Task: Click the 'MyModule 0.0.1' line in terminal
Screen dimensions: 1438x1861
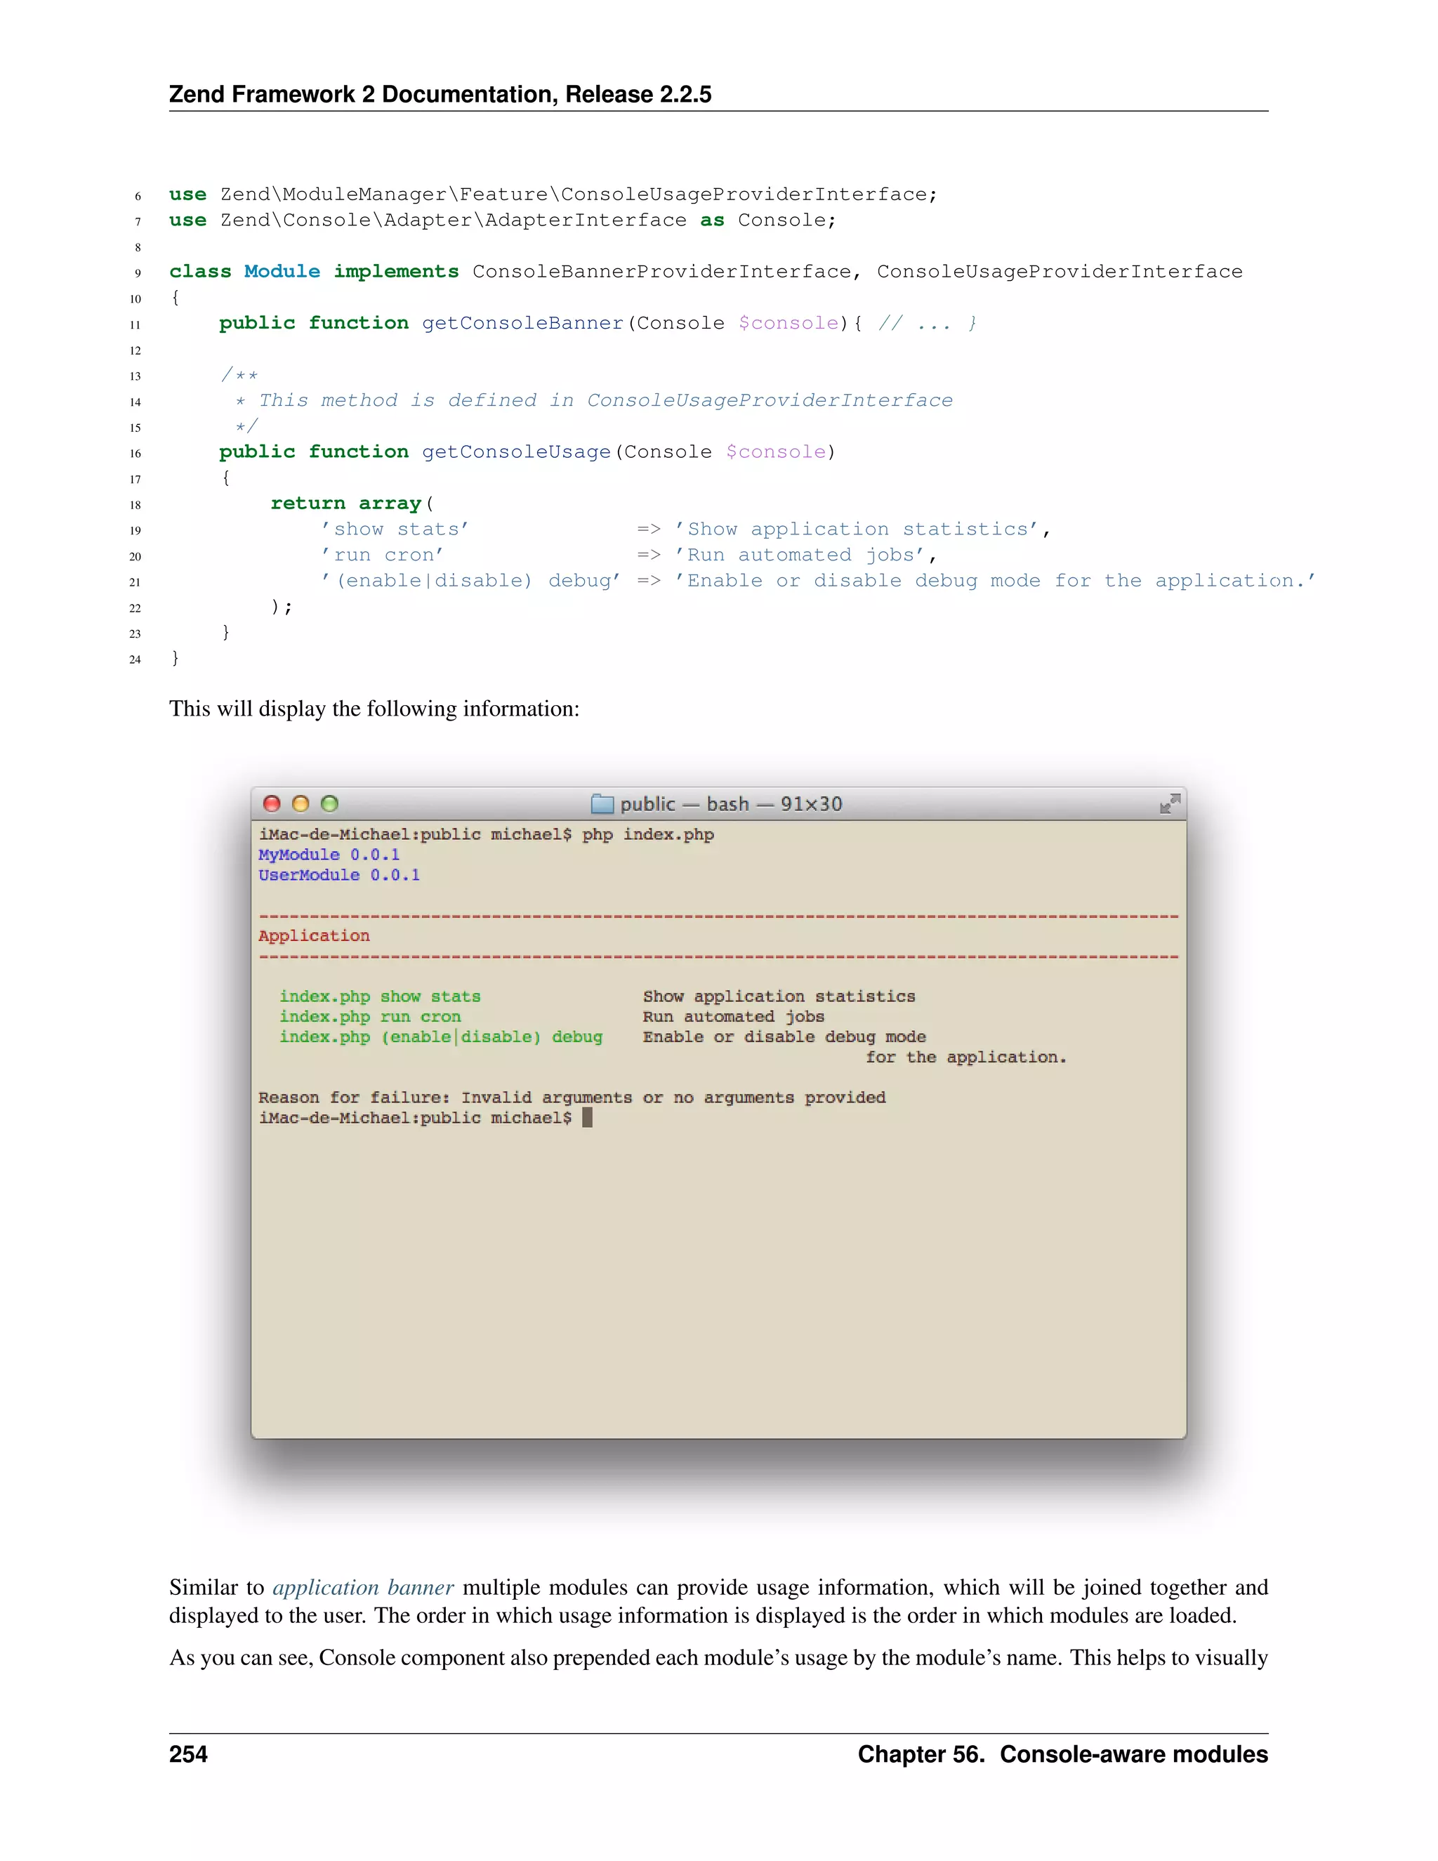Action: (329, 855)
